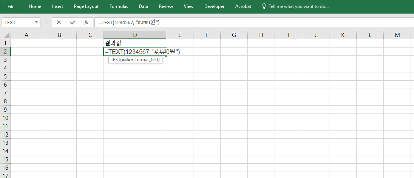Viewport: 414px width, 178px height.
Task: Click the TEXT function name in tooltip
Action: [x=115, y=60]
